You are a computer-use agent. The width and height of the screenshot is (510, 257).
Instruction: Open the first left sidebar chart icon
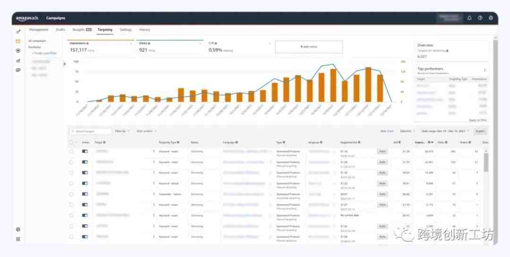click(x=18, y=32)
